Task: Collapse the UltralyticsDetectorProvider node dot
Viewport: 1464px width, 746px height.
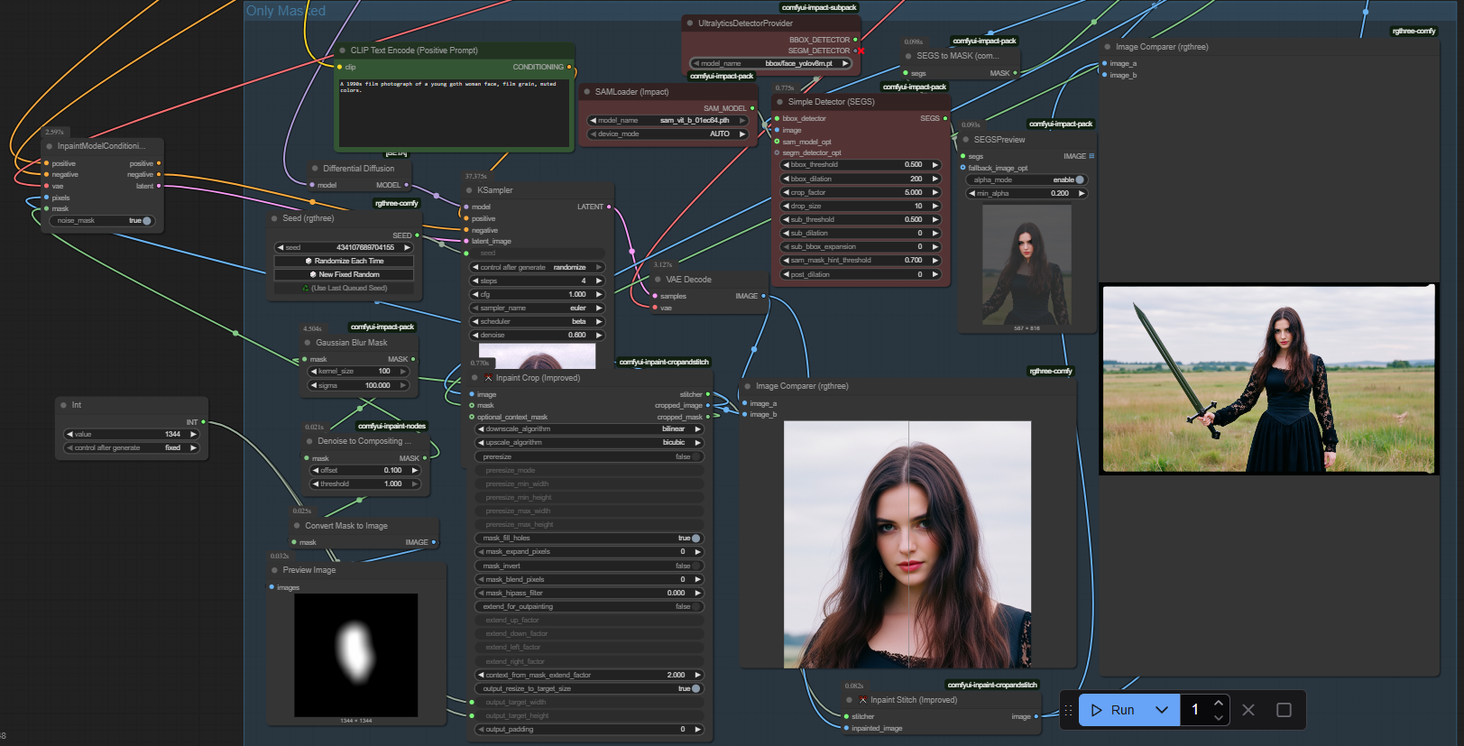Action: [x=689, y=23]
